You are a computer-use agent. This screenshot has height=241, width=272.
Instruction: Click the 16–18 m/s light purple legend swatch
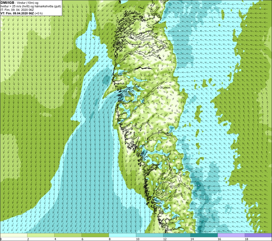coord(231,235)
